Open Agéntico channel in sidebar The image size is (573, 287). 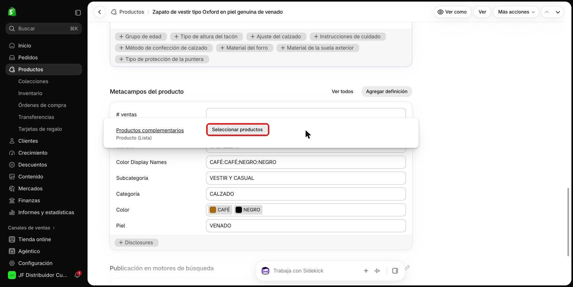44,251
